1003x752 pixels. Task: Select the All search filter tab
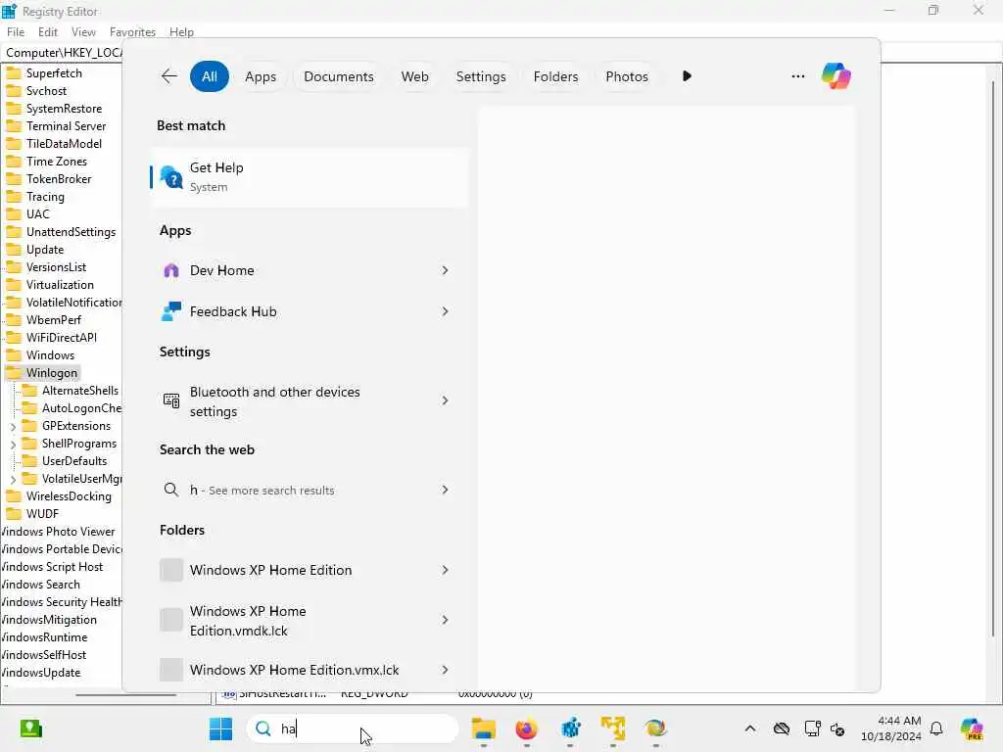pyautogui.click(x=210, y=76)
